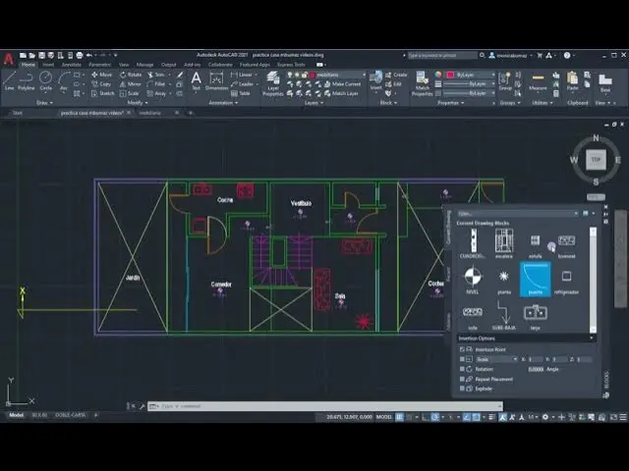This screenshot has height=471, width=629.
Task: Click the Undo arrow in quick access toolbar
Action: 89,55
